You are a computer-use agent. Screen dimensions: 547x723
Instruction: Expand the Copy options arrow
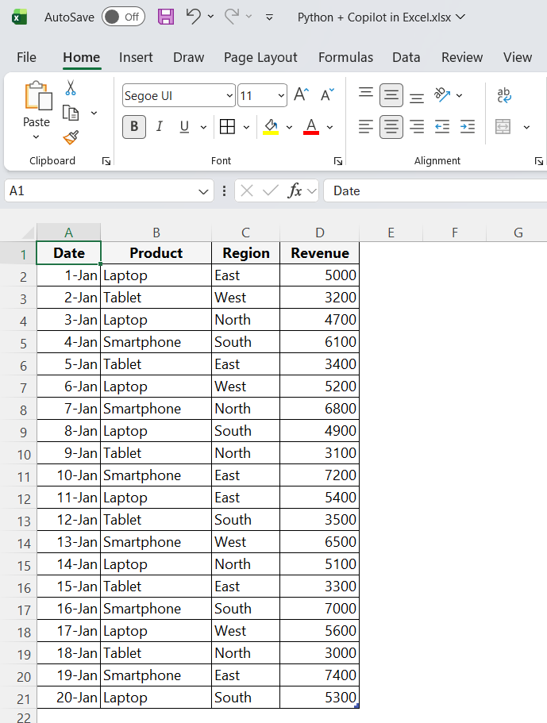coord(94,113)
